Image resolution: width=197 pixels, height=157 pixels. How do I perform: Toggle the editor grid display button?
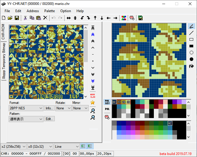tap(90, 146)
